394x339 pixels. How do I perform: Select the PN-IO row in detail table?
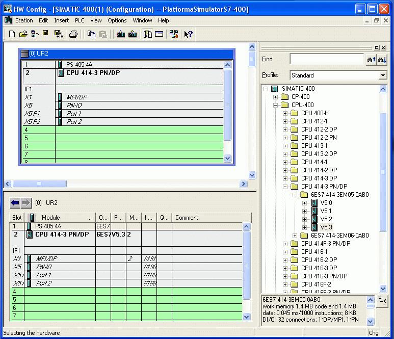tap(126, 267)
